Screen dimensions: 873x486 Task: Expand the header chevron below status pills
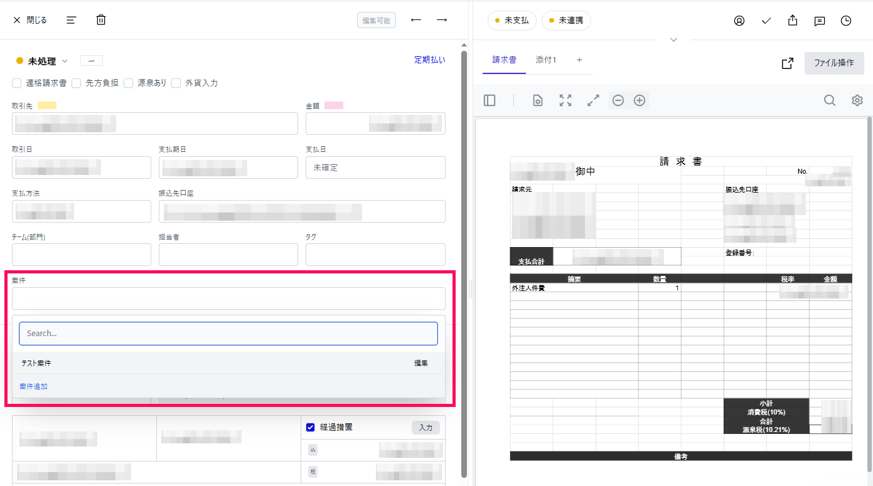click(673, 40)
